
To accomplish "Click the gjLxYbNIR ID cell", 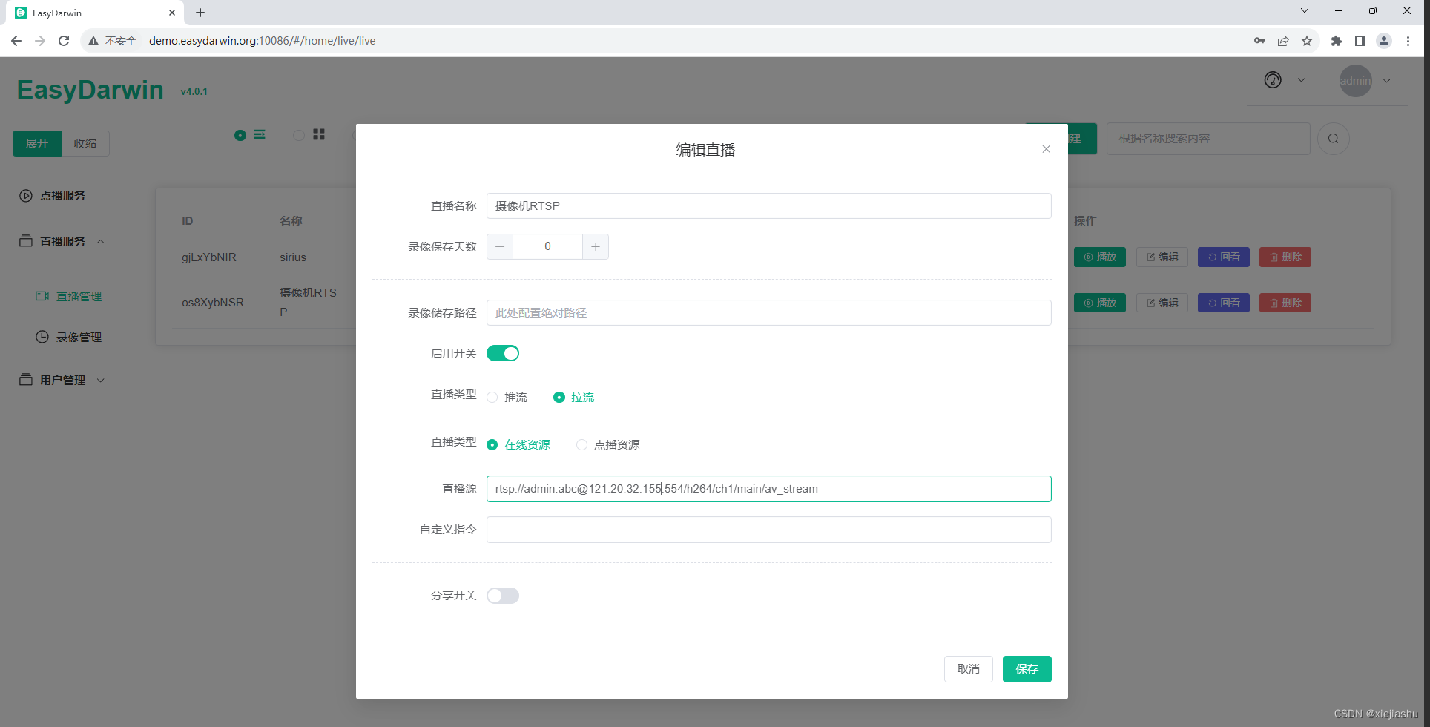I will pyautogui.click(x=209, y=257).
